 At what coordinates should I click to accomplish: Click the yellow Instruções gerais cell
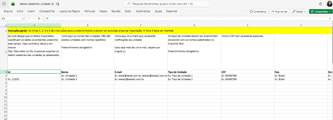click(170, 31)
